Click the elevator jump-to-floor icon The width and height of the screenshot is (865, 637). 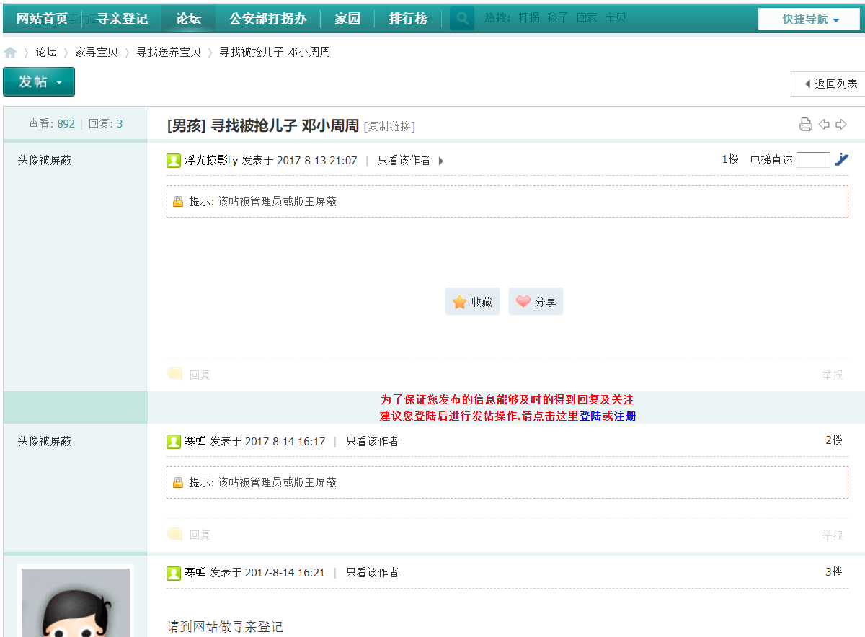[841, 160]
